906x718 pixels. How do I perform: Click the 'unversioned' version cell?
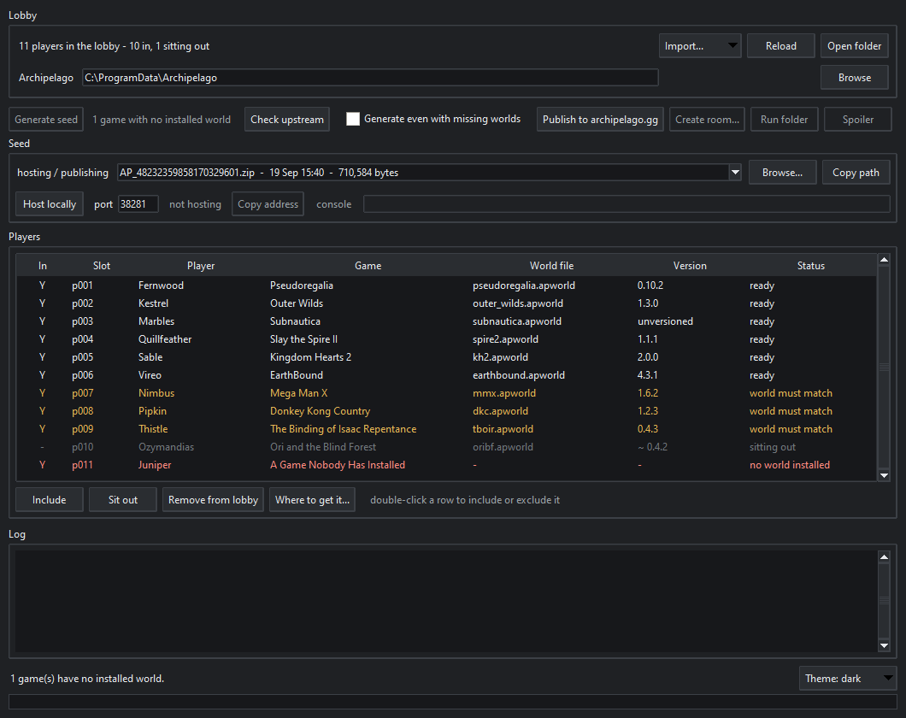(665, 321)
